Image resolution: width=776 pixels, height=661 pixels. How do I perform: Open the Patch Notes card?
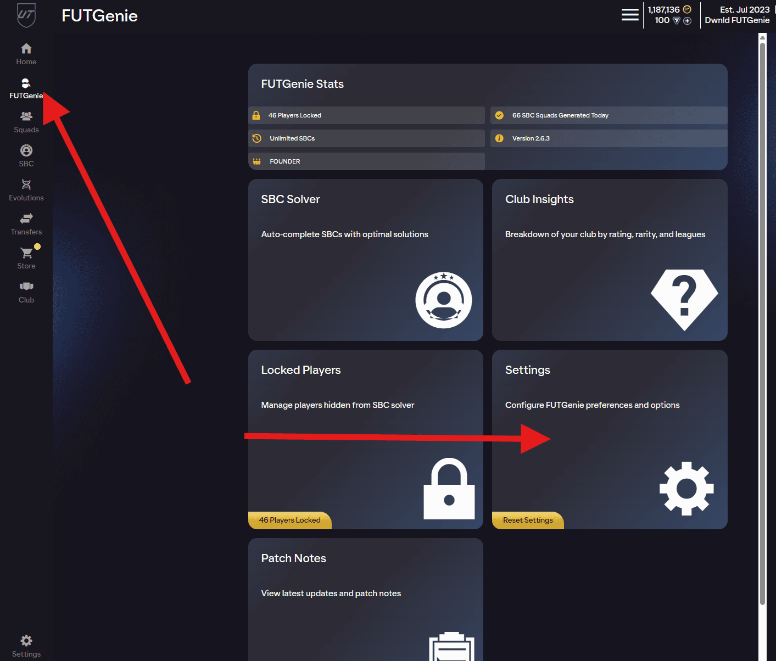(x=366, y=600)
